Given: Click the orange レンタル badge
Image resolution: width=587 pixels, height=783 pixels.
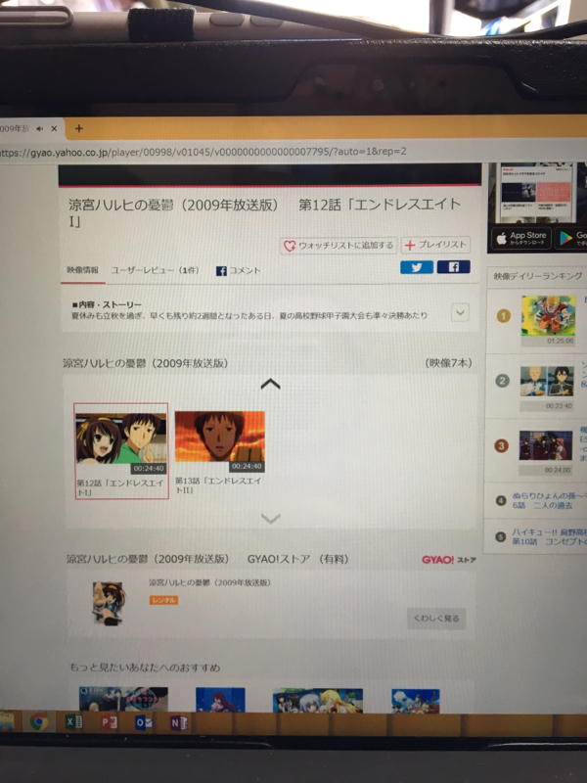Looking at the screenshot, I should (x=163, y=600).
